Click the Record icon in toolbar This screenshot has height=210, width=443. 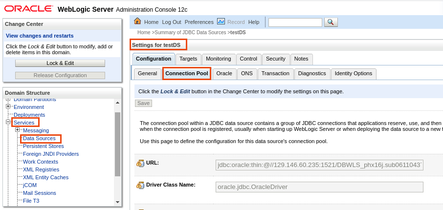click(221, 21)
